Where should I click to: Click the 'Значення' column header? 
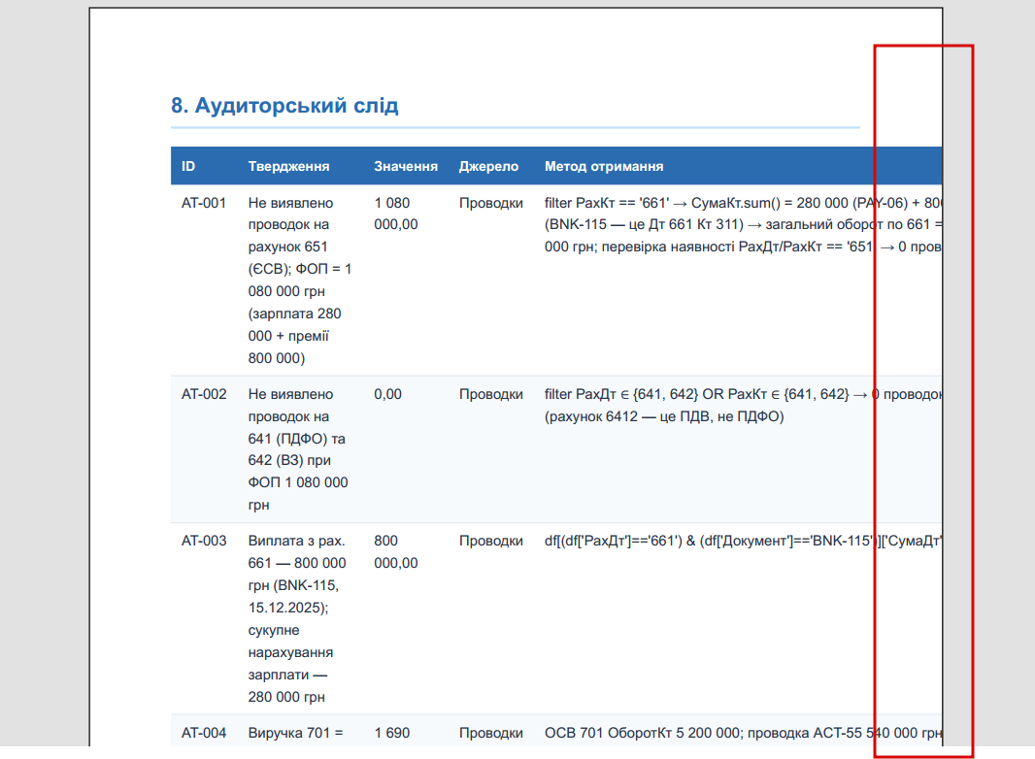tap(405, 166)
